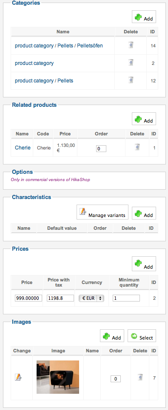Screen dimensions: 168x410
Task: Delete the Pelletsöfen category row
Action: [x=131, y=45]
